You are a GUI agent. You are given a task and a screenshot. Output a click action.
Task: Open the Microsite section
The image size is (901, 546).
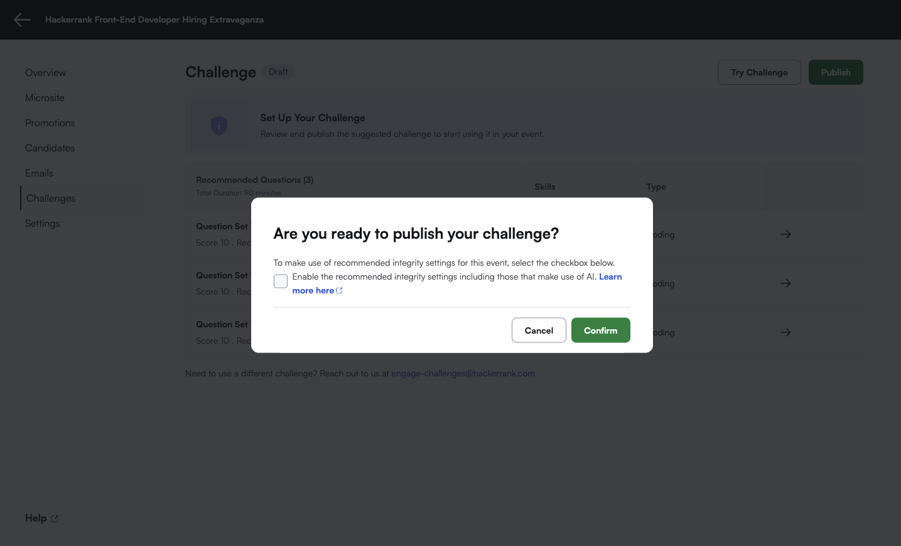coord(45,98)
